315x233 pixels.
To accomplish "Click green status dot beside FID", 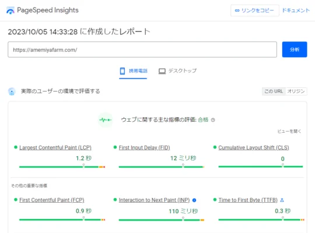I will pos(115,147).
